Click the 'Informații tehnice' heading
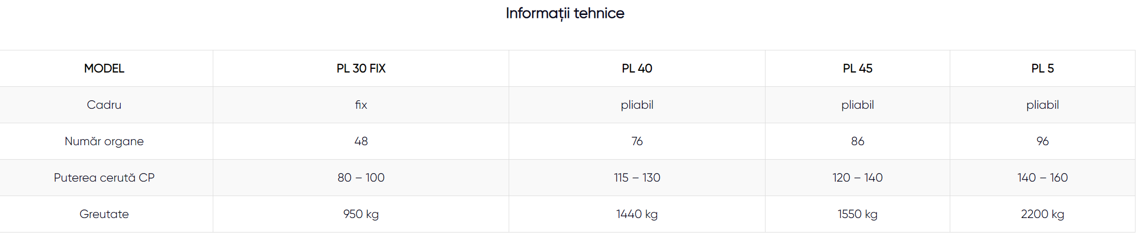Screen dimensions: 1141x233 click(565, 13)
